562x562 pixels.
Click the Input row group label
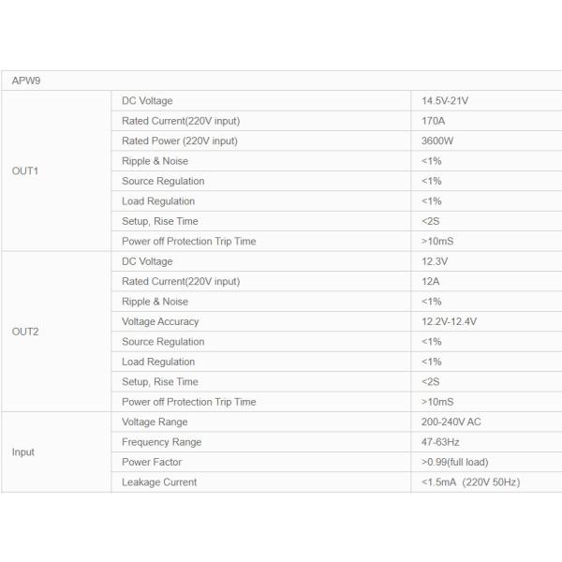(23, 452)
